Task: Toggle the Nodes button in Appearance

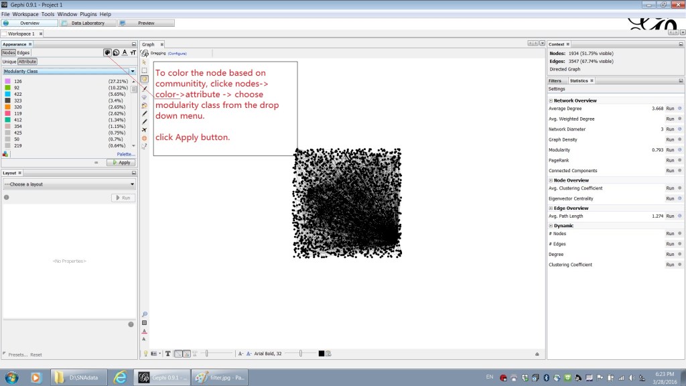Action: point(8,52)
